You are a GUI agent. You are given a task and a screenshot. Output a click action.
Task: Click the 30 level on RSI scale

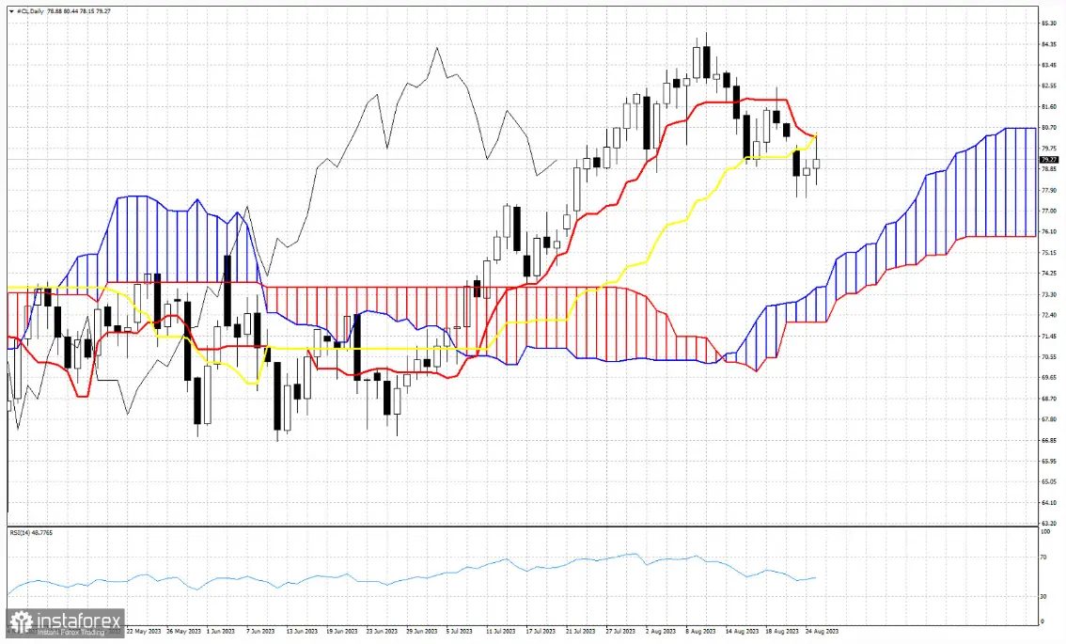1044,597
